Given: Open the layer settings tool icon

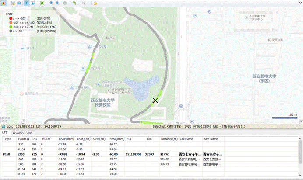Looking at the screenshot, I should pyautogui.click(x=13, y=3).
